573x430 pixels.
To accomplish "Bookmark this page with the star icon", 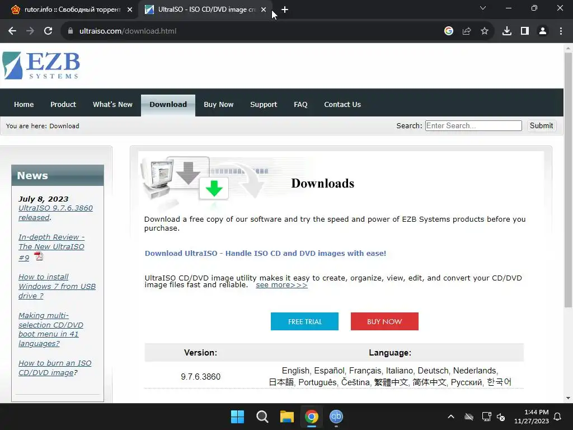I will tap(485, 31).
